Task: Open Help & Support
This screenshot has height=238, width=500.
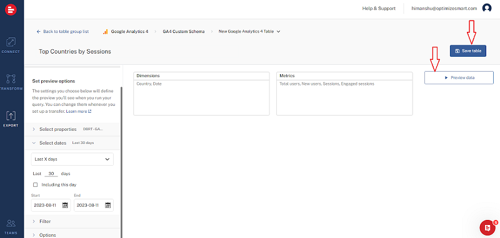Action: [x=379, y=9]
